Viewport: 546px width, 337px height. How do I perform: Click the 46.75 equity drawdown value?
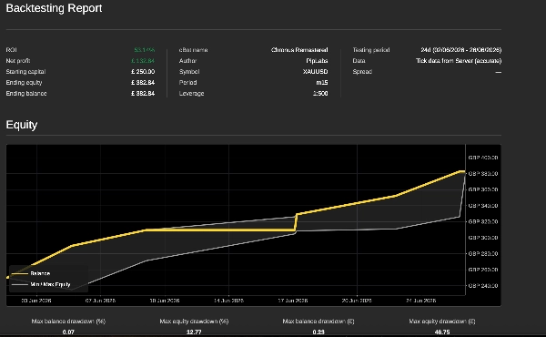click(442, 332)
